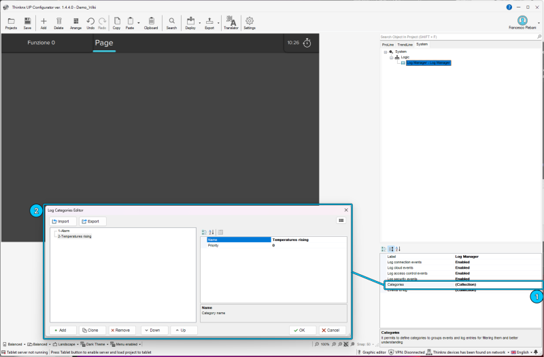Screen dimensions: 544x357
Task: Select the Log Manager tree item
Action: point(428,63)
